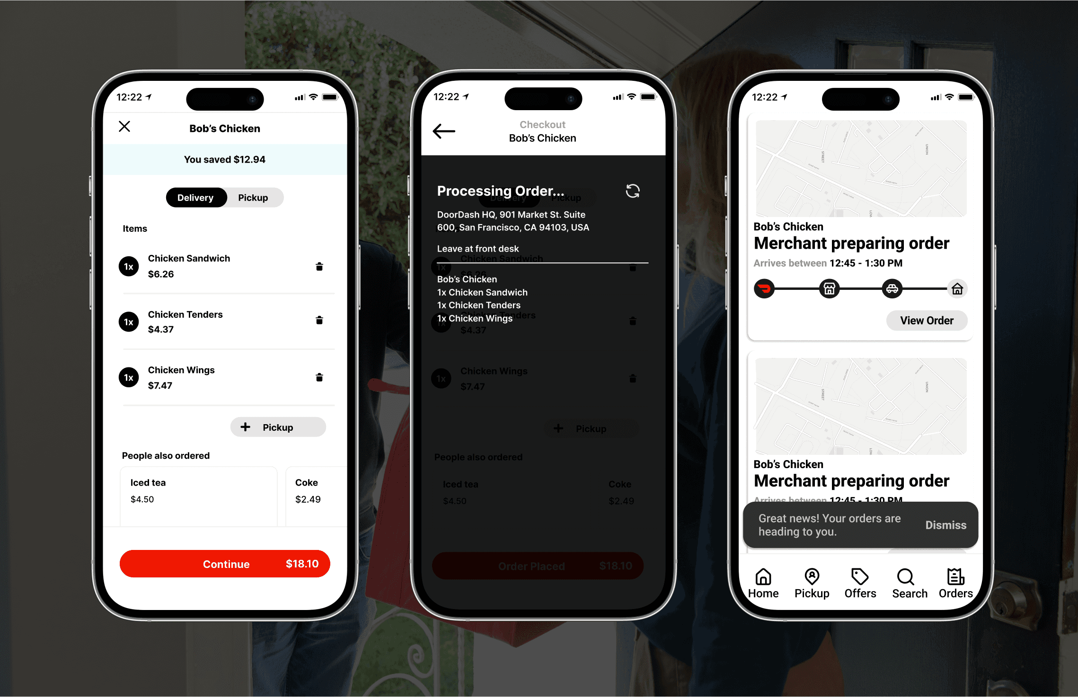Tap the View Order button on tracking screen
This screenshot has width=1078, height=697.
[928, 320]
